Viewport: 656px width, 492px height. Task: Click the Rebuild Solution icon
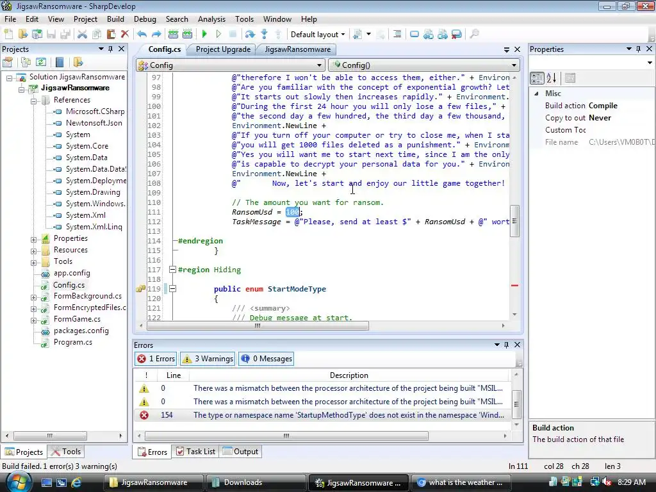click(x=188, y=35)
